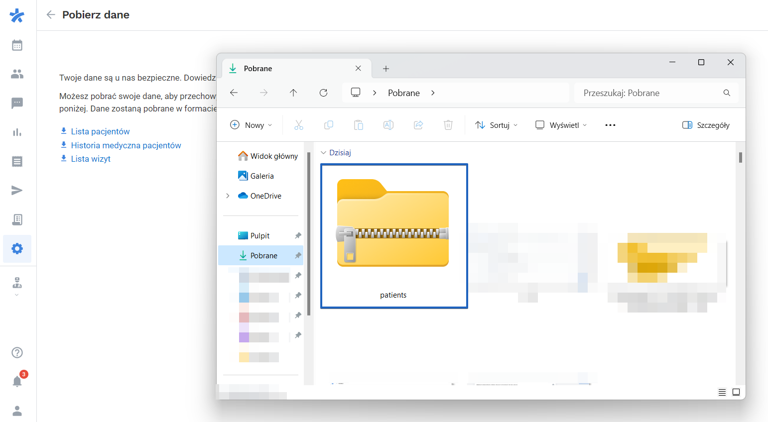Check notifications via the bell icon
The height and width of the screenshot is (422, 768).
tap(17, 381)
